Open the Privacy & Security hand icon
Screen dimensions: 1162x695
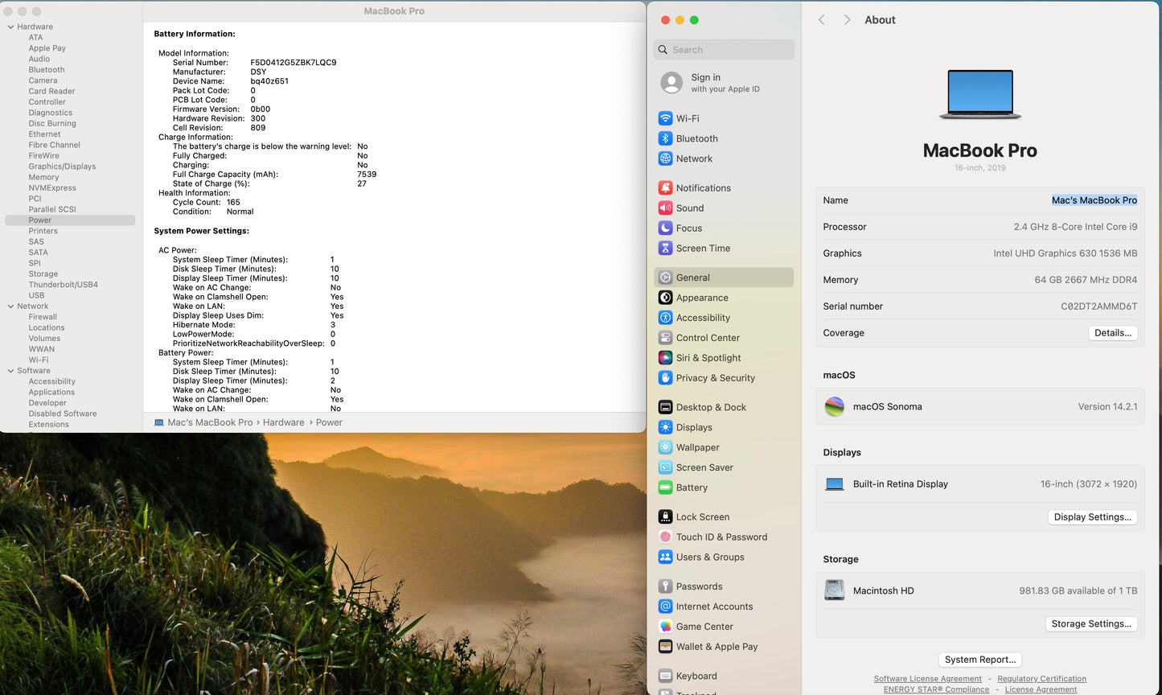(665, 378)
